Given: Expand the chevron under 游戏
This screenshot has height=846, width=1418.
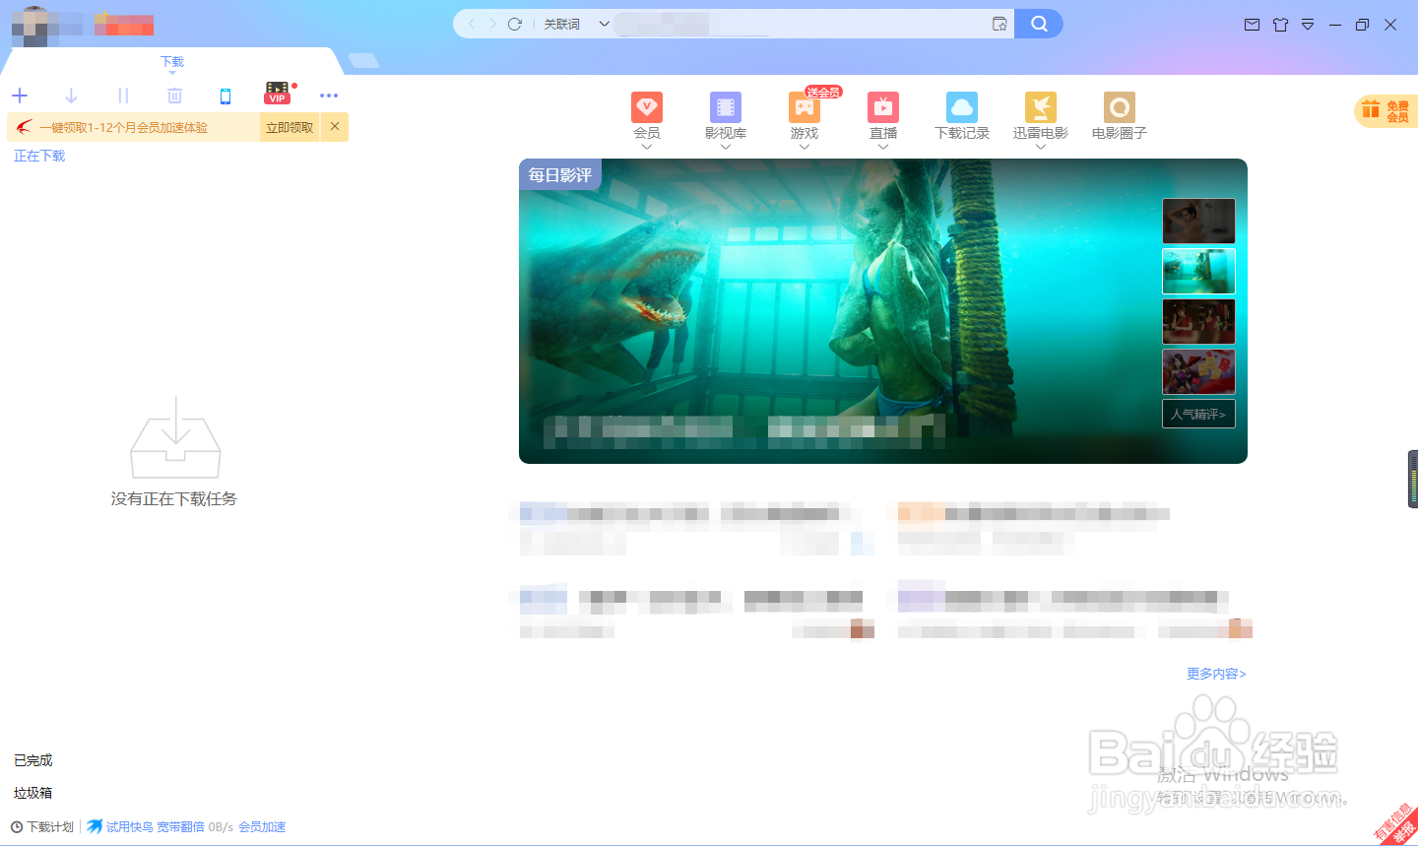Looking at the screenshot, I should [x=805, y=147].
